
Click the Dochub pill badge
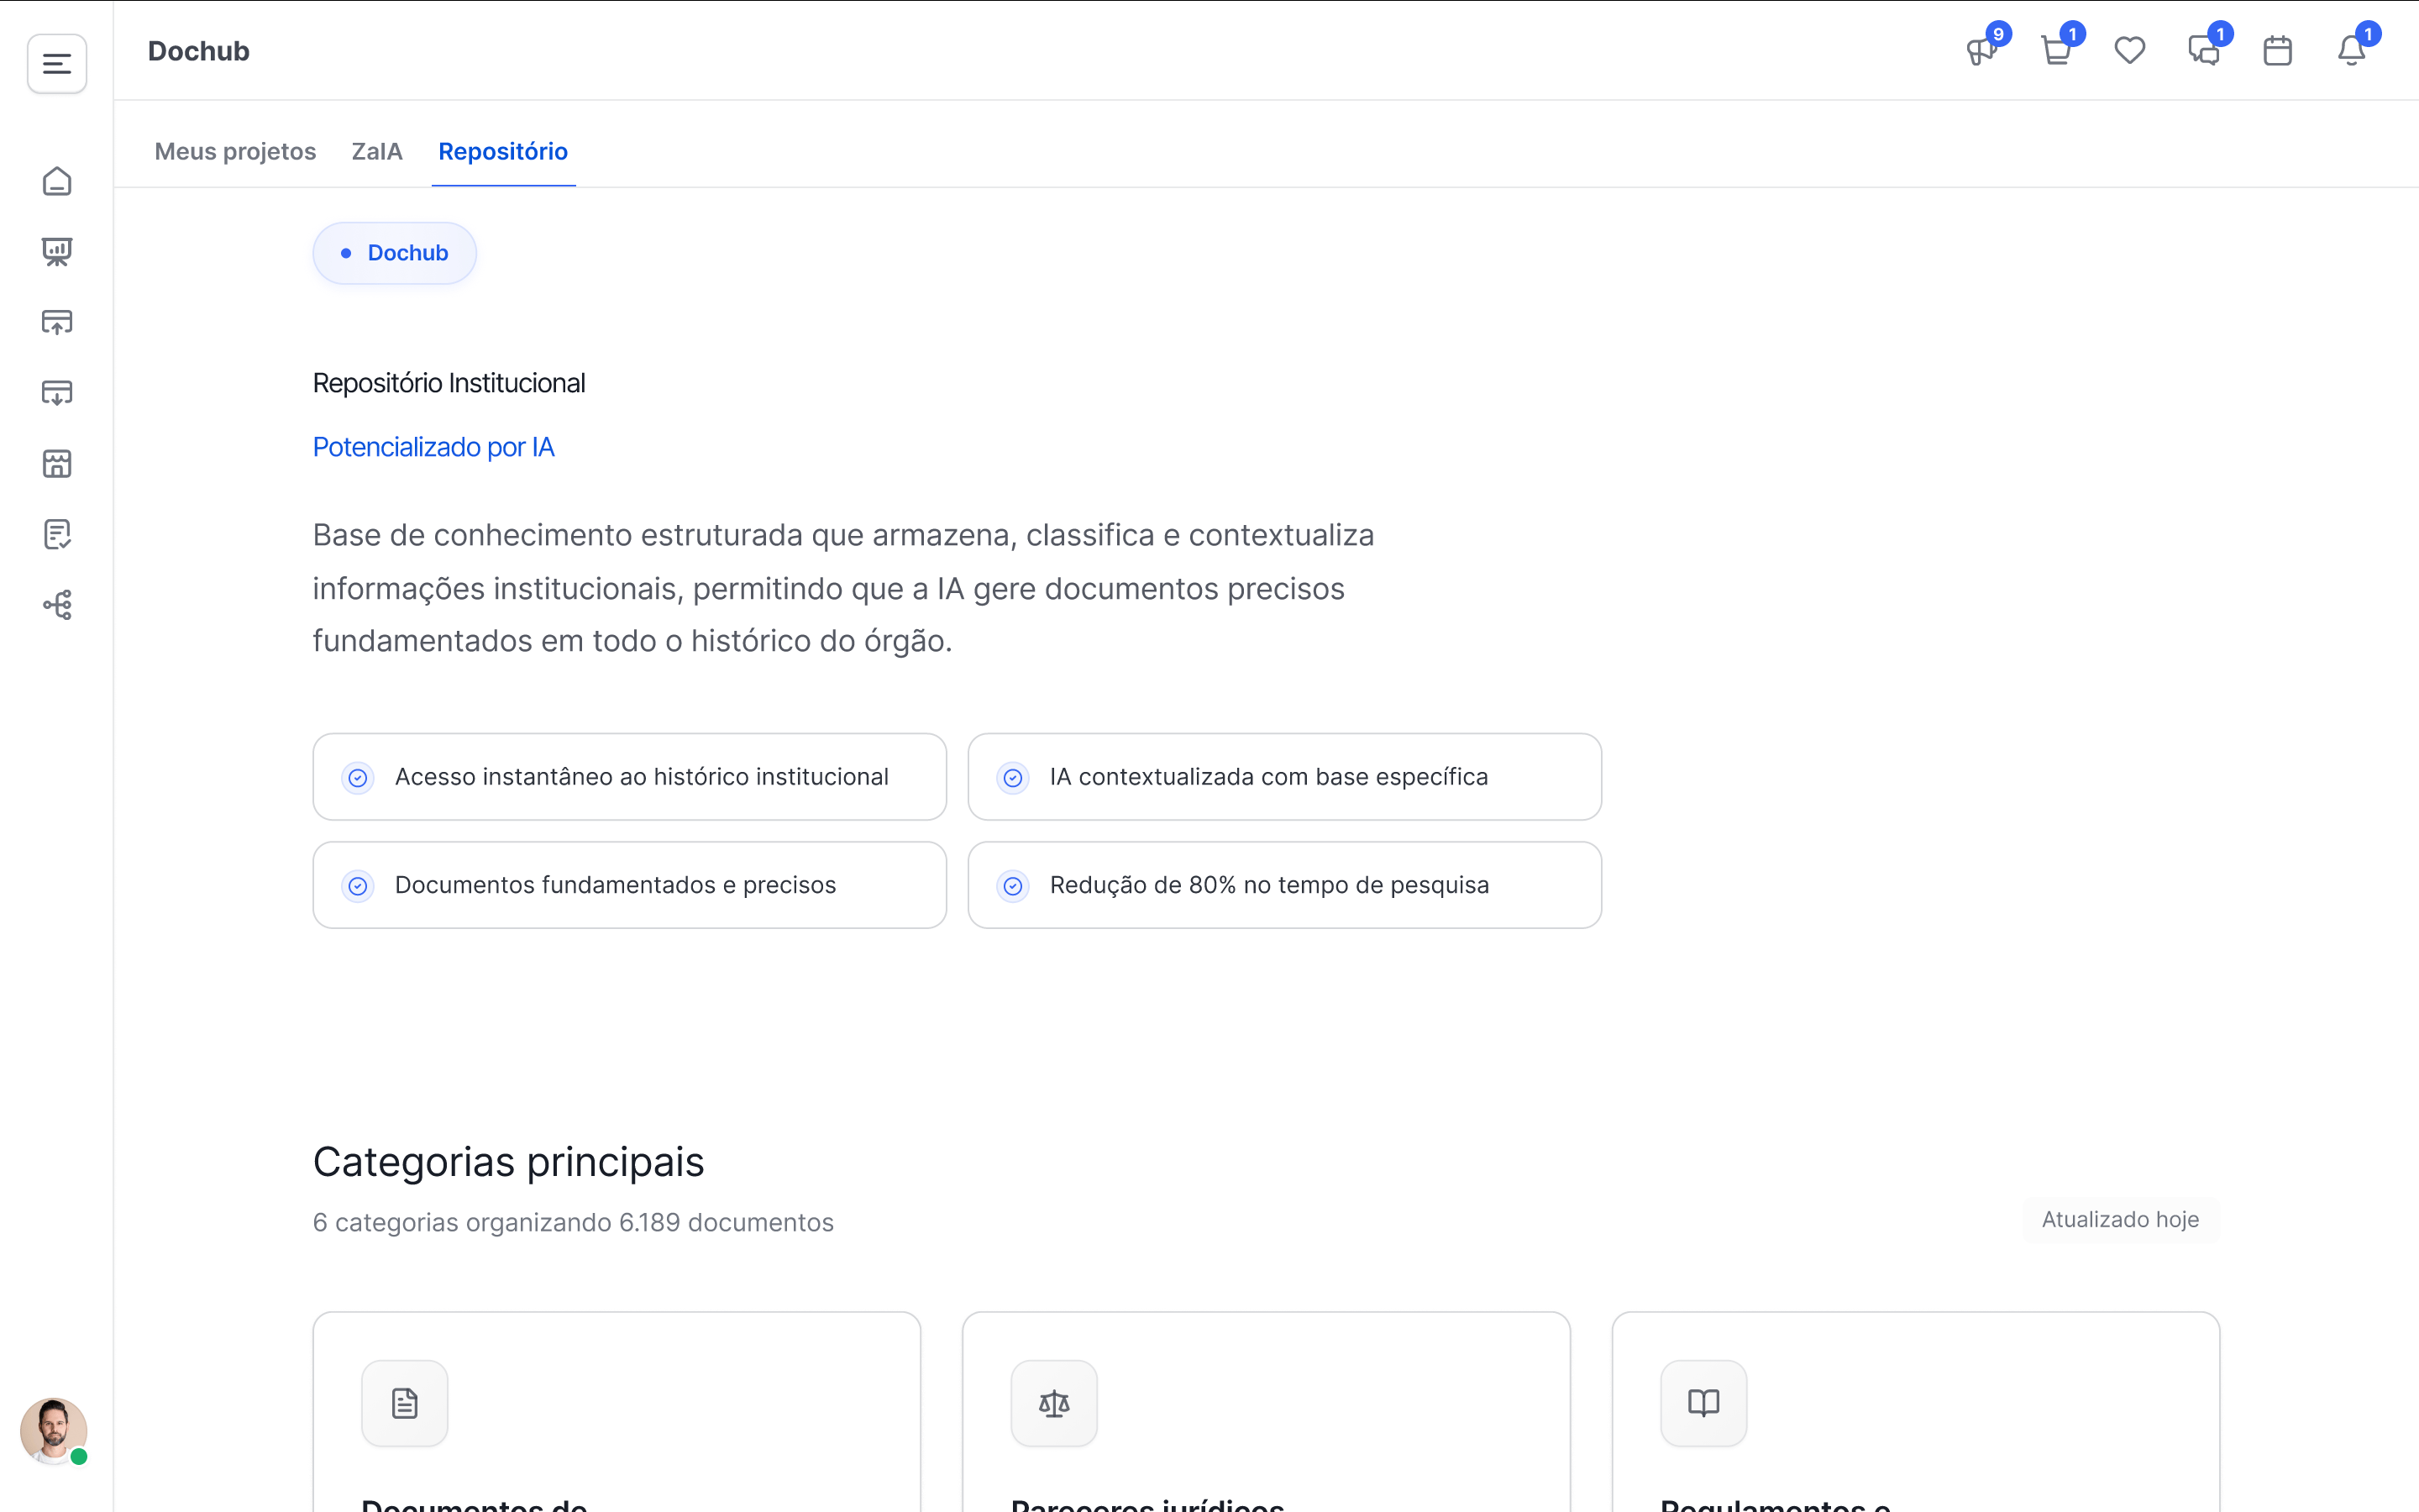pyautogui.click(x=395, y=253)
